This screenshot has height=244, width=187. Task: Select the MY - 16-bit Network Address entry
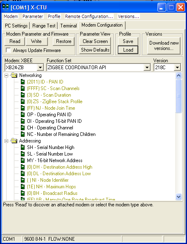pyautogui.click(x=55, y=160)
